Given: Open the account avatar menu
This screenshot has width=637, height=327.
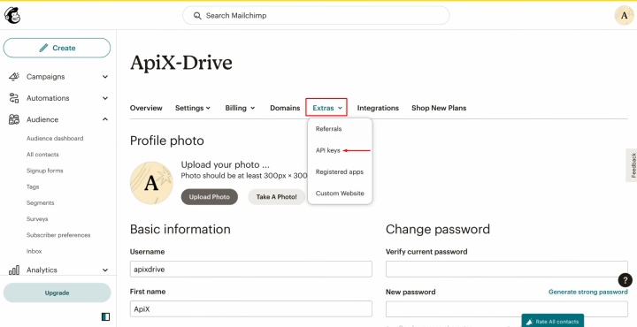Looking at the screenshot, I should point(624,16).
